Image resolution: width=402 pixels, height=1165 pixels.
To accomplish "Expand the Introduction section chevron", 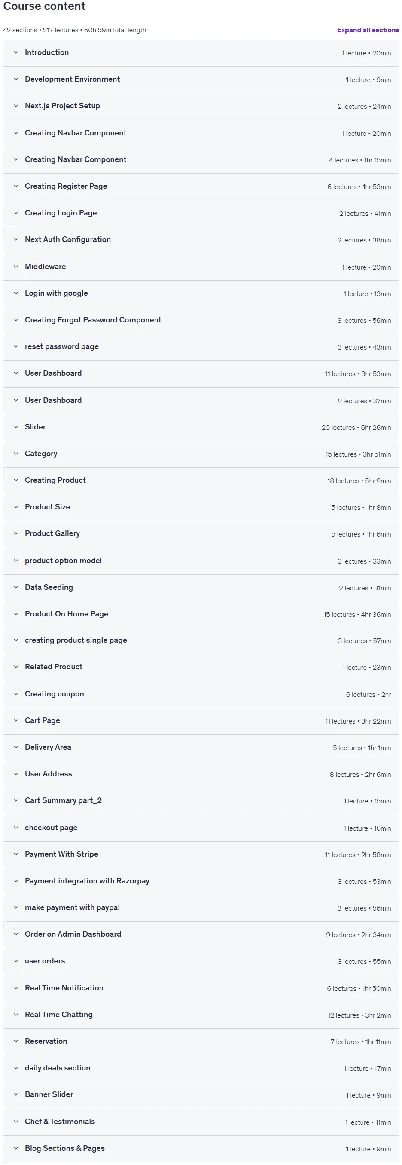I will [16, 52].
